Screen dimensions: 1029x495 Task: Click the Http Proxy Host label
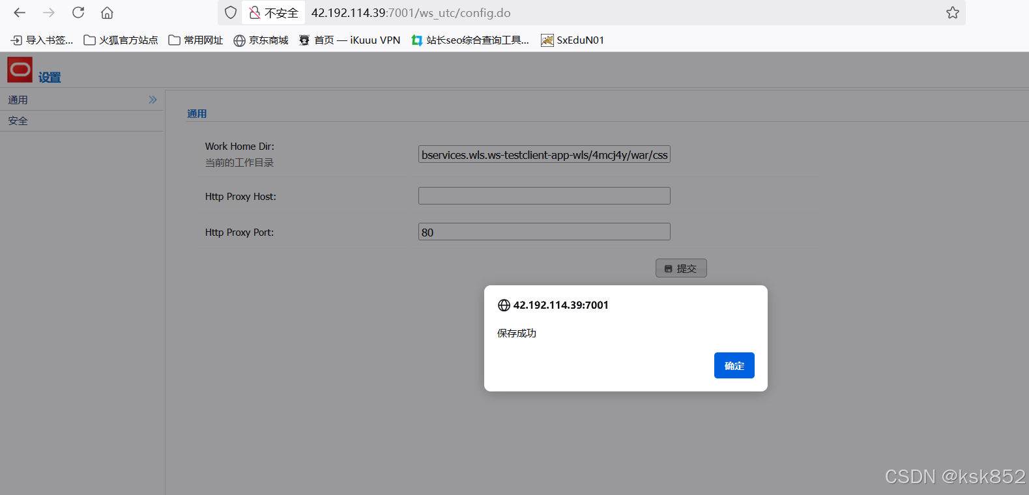[x=240, y=197]
